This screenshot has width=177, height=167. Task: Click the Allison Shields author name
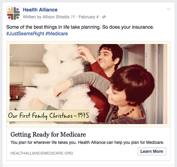(56, 17)
